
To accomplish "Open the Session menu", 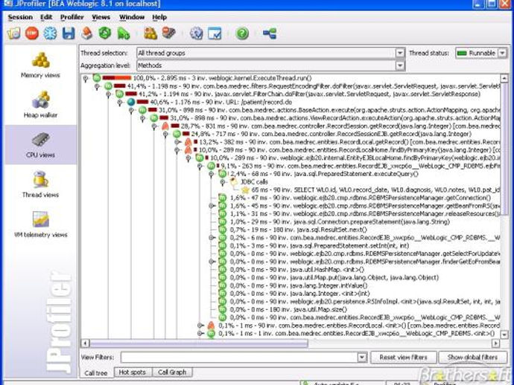I will [20, 17].
